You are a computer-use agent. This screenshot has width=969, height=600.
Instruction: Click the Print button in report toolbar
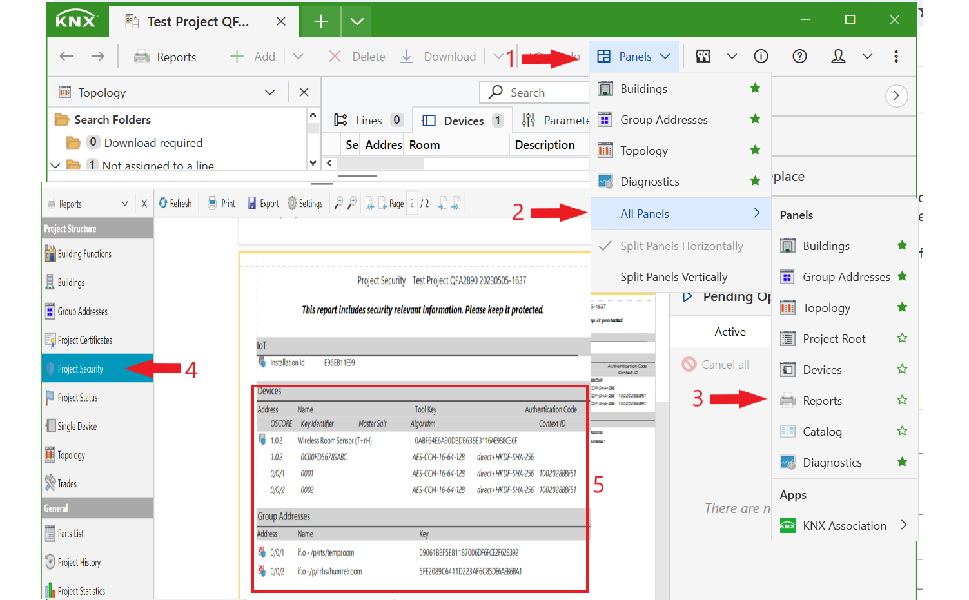tap(221, 204)
